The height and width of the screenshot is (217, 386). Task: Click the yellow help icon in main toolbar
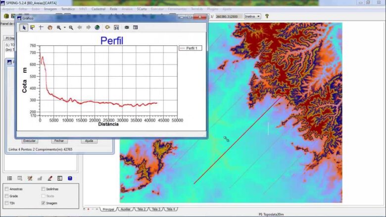[267, 16]
